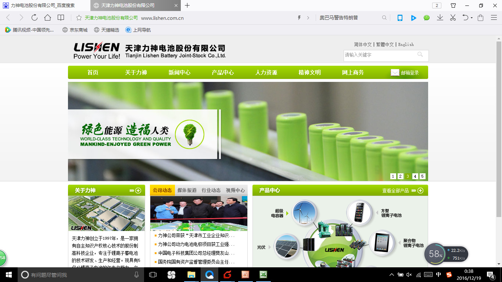The image size is (502, 282).
Task: Open news item 力神公司荣获“天津市工业企业知识
Action: click(x=196, y=235)
